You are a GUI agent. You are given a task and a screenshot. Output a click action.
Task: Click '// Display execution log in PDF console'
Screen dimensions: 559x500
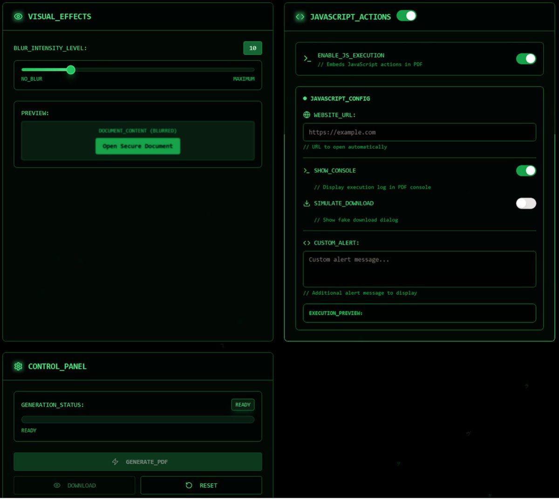372,187
